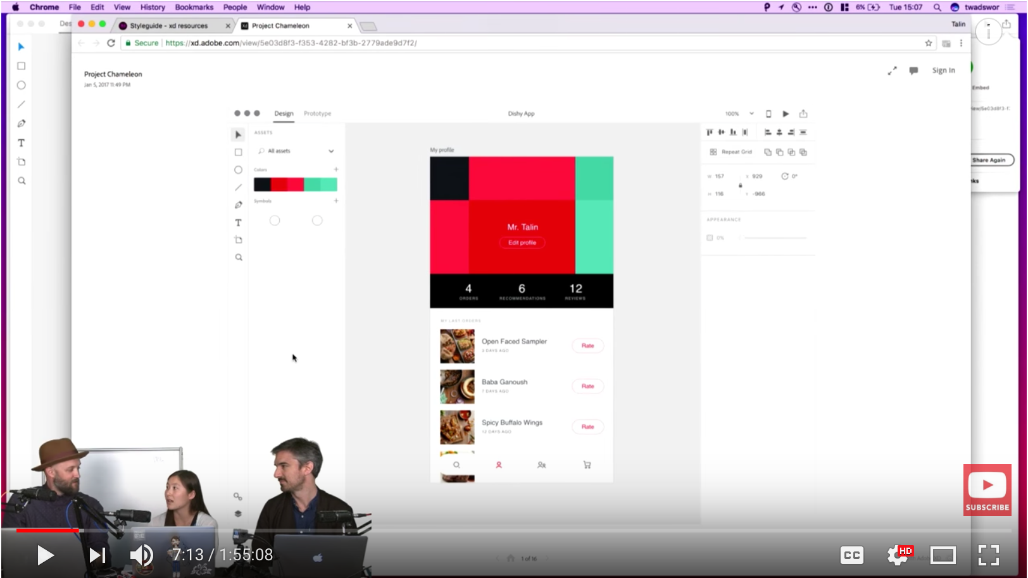
Task: Click the cart icon in the app navigation bar
Action: tap(587, 465)
